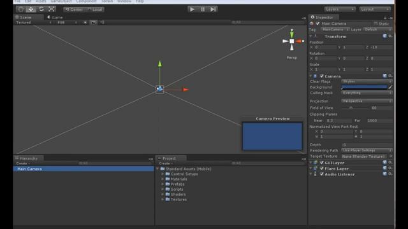Open Camera component gear settings
Viewport: 408px width, 229px height.
pos(390,76)
